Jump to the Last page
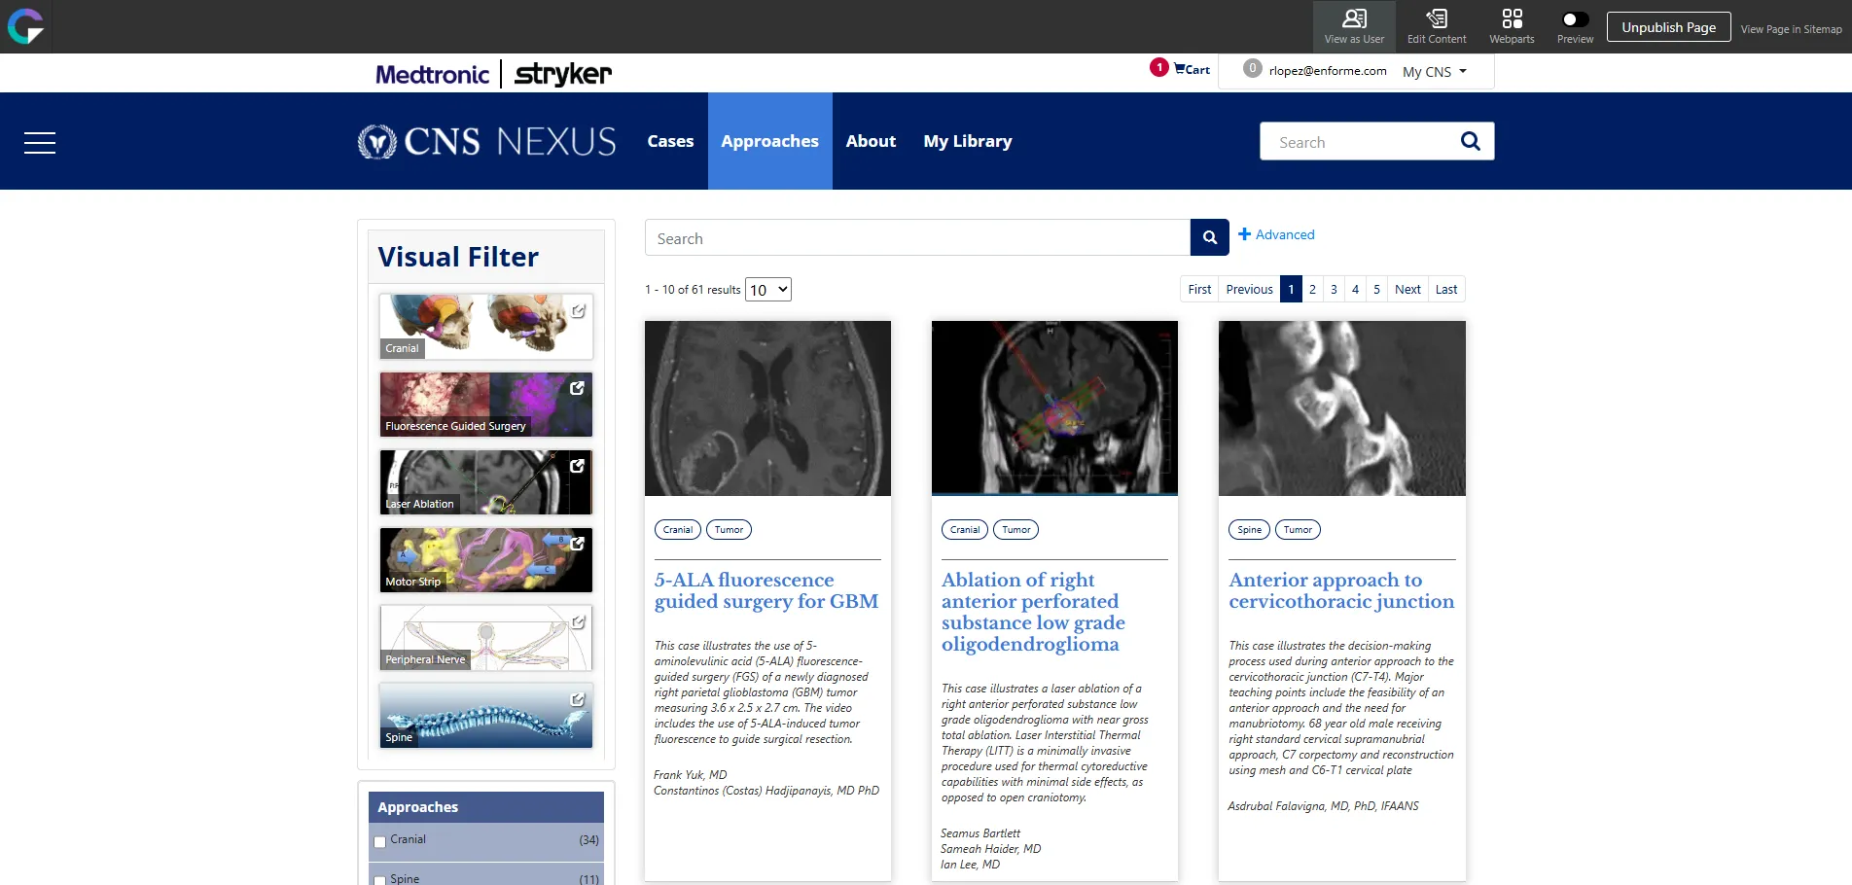1852x885 pixels. coord(1446,289)
